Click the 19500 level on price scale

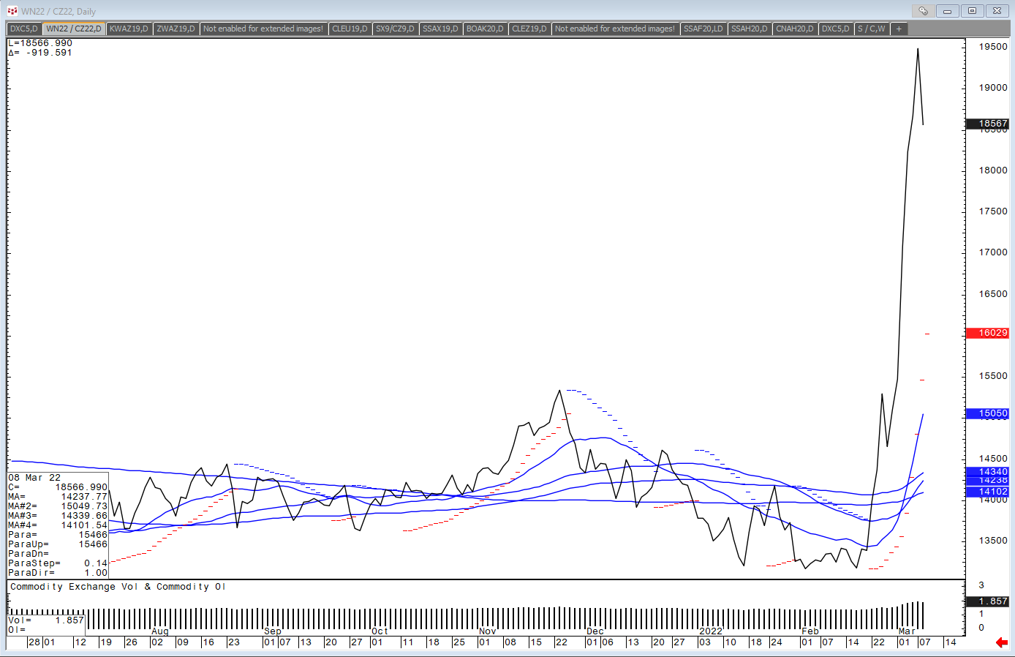[993, 46]
